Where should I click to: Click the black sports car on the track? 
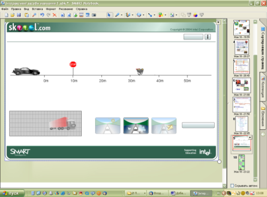coord(26,71)
